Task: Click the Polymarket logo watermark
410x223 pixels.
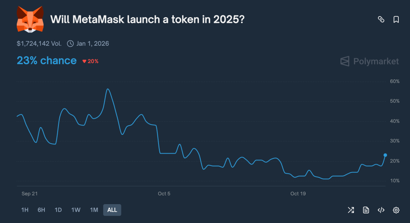Action: tap(370, 61)
